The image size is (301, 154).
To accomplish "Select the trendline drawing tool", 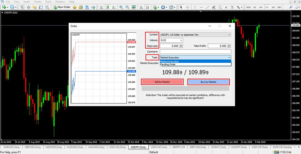I will [x=207, y=7].
